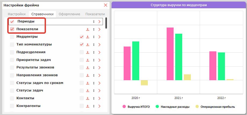
Task: Click yellow Операционная прибыль bar for 2021 г
Action: click(x=187, y=77)
